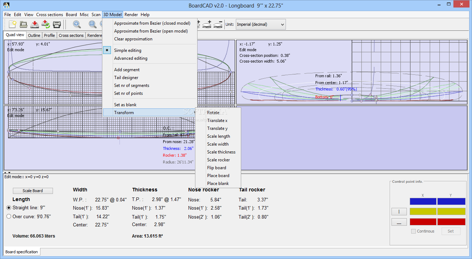Open the Render menu
This screenshot has height=259, width=472.
click(131, 15)
